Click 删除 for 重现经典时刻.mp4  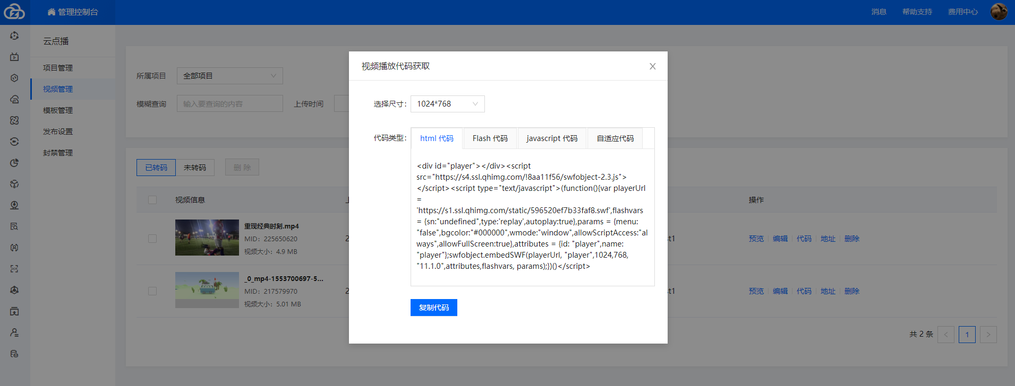[x=852, y=239]
